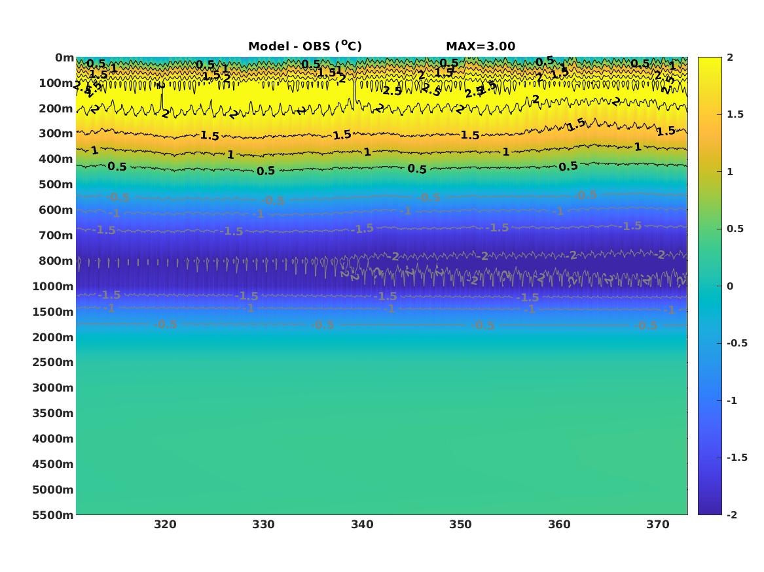Pick the '370' x-axis tick label
The width and height of the screenshot is (764, 572).
(658, 524)
